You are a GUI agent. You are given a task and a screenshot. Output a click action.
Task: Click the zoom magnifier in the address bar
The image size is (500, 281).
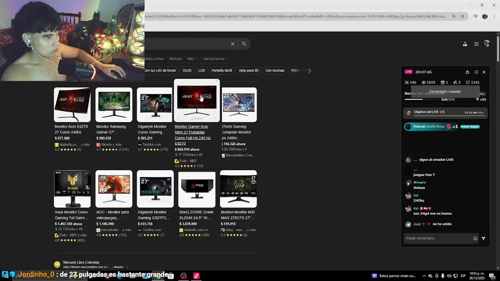pyautogui.click(x=454, y=16)
